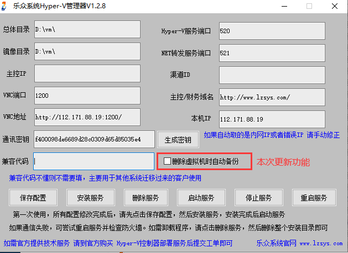The width and height of the screenshot is (348, 253).
Task: Close the Hyper-V管理器 window
Action: (x=335, y=6)
